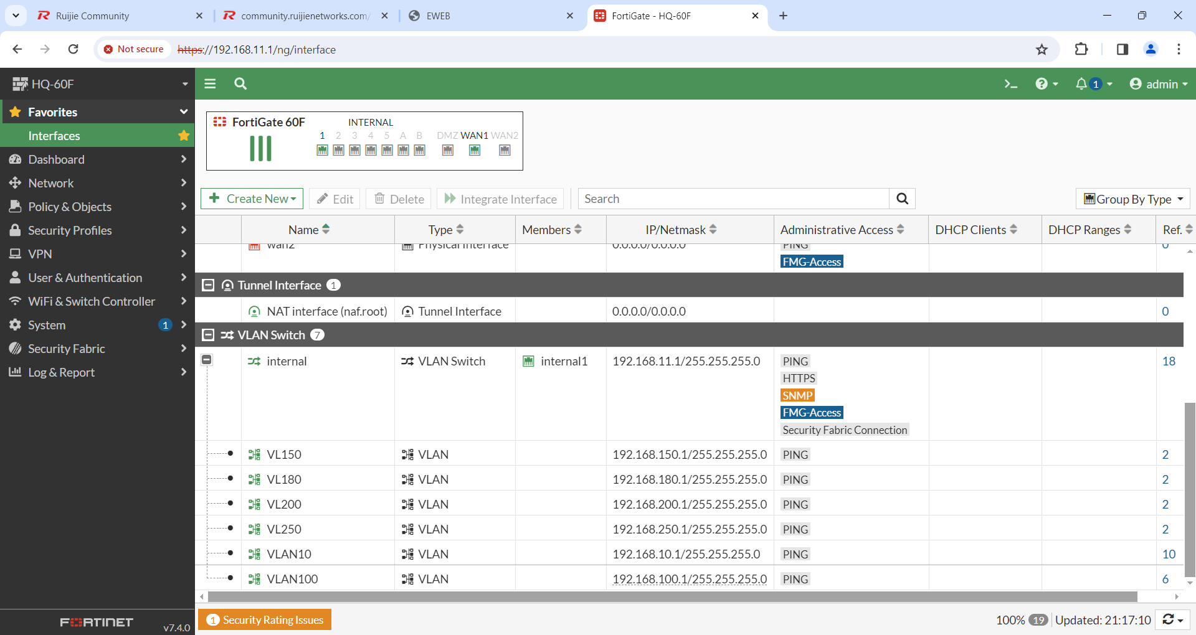Select the WAN1 port on faceplate
Viewport: 1196px width, 635px height.
(475, 150)
